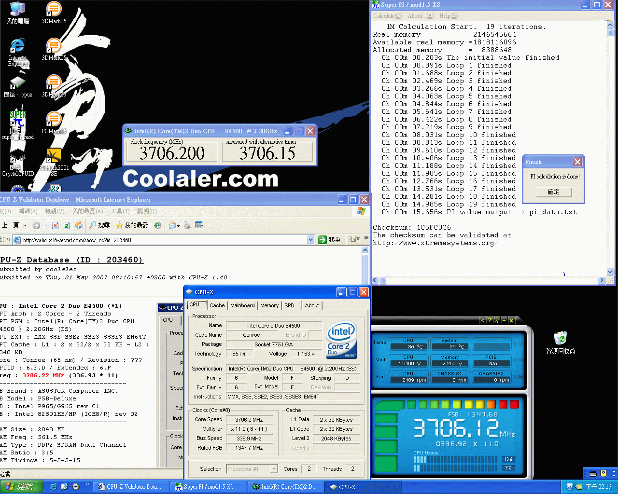Switch to the Memory tab in CPU-Z
Viewport: 618px width, 494px height.
269,305
